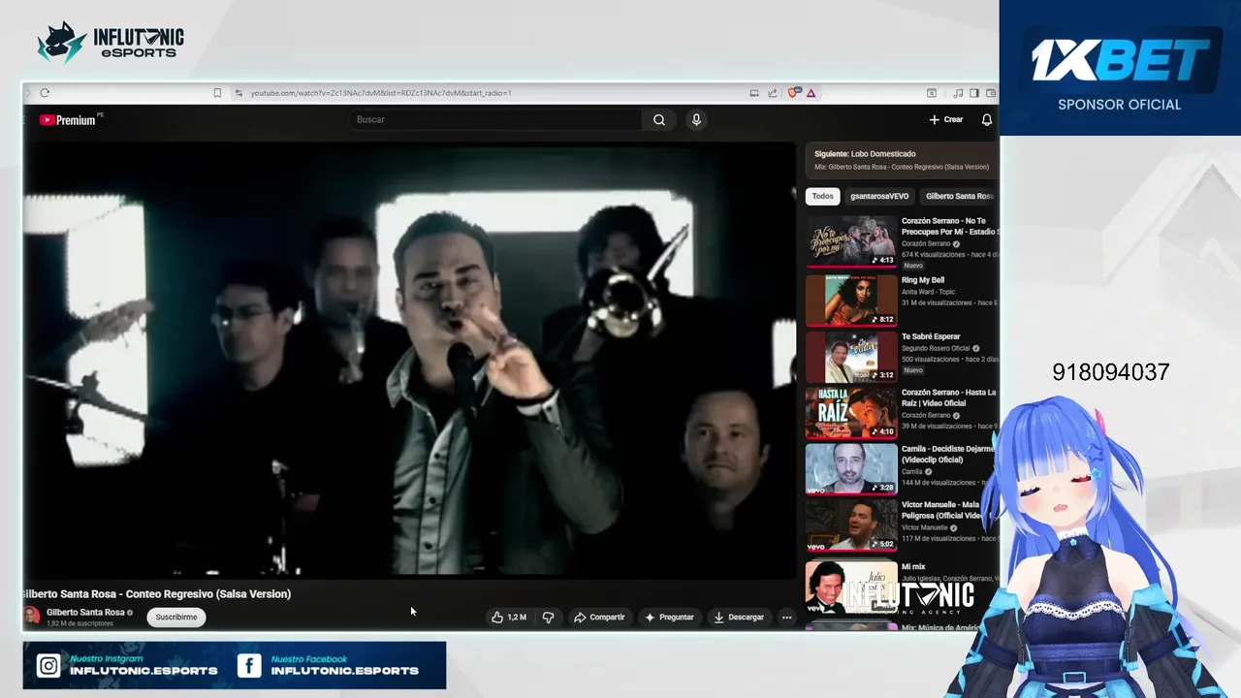Click Victor Manuelle - Mala title
This screenshot has width=1241, height=698.
(x=943, y=510)
